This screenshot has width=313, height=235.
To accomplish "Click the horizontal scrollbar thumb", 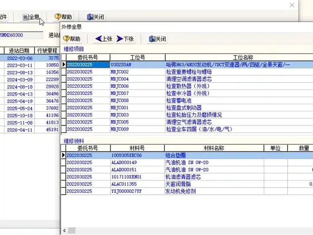I will coord(72,231).
